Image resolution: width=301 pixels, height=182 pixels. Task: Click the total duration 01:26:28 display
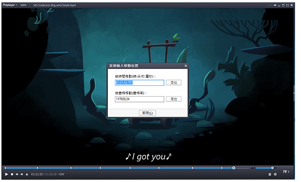51,174
